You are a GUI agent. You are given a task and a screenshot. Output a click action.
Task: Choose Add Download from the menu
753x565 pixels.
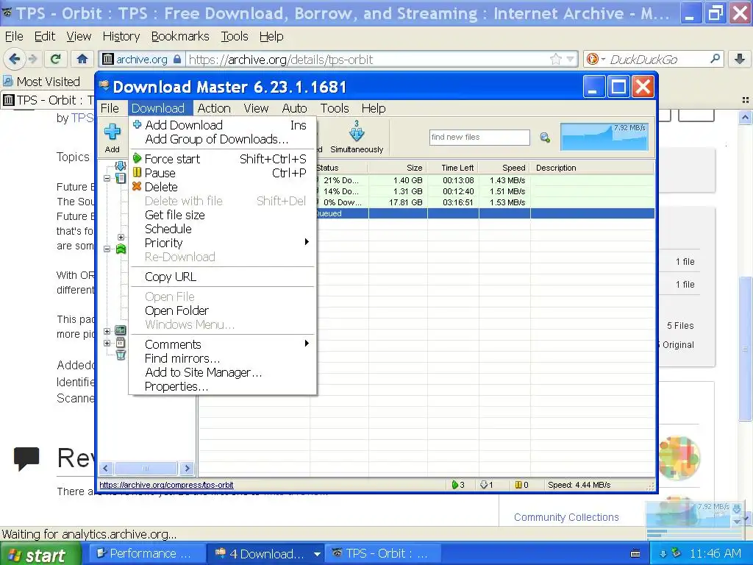[x=222, y=125]
